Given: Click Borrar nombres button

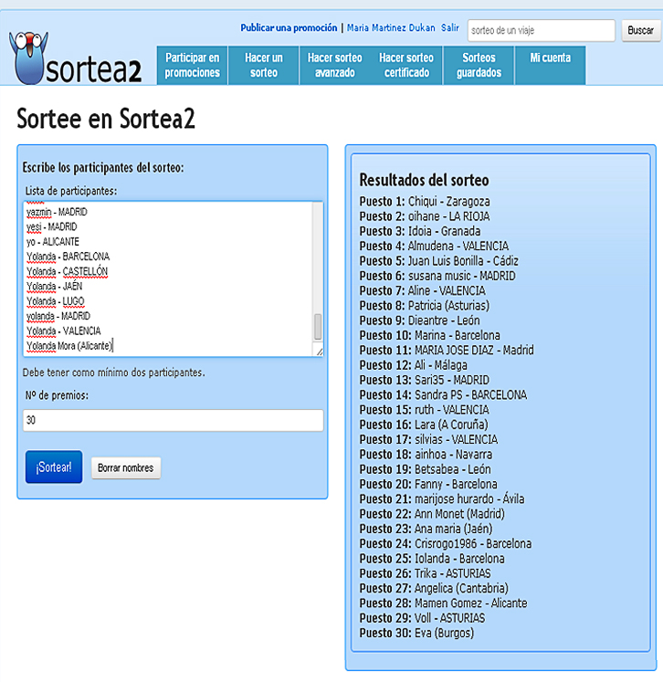Looking at the screenshot, I should 126,467.
